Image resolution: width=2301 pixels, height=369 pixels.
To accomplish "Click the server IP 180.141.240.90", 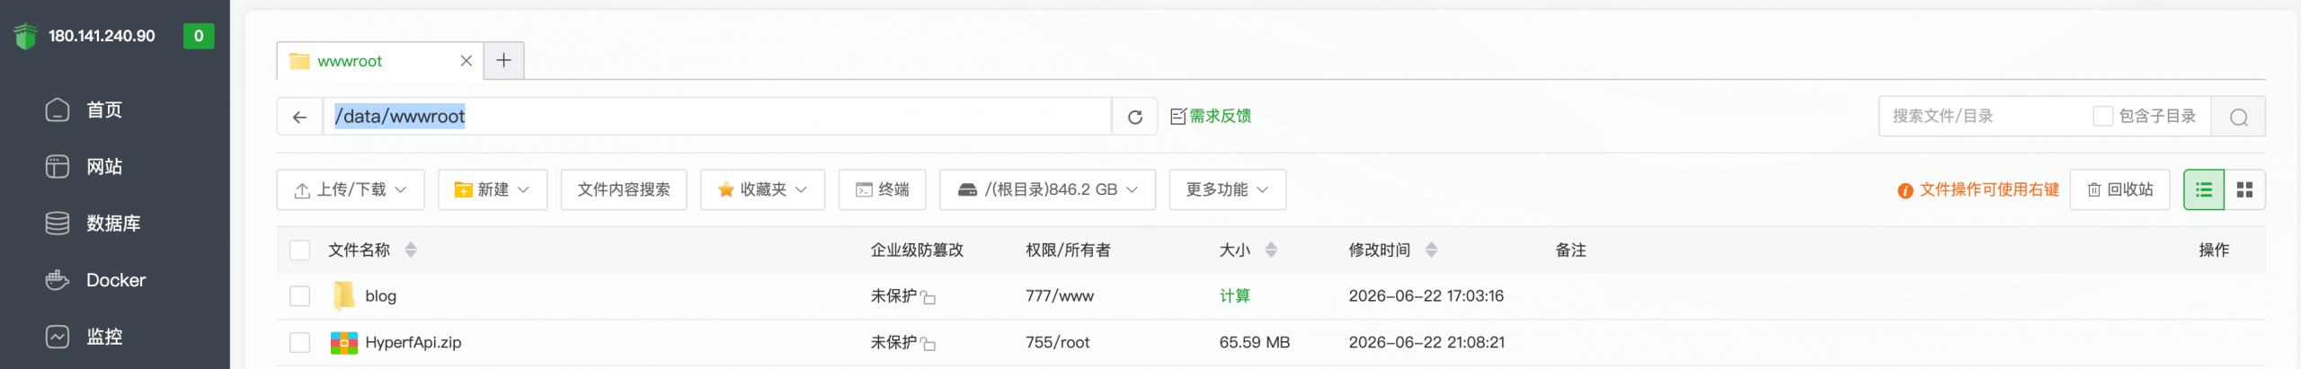I will [102, 36].
